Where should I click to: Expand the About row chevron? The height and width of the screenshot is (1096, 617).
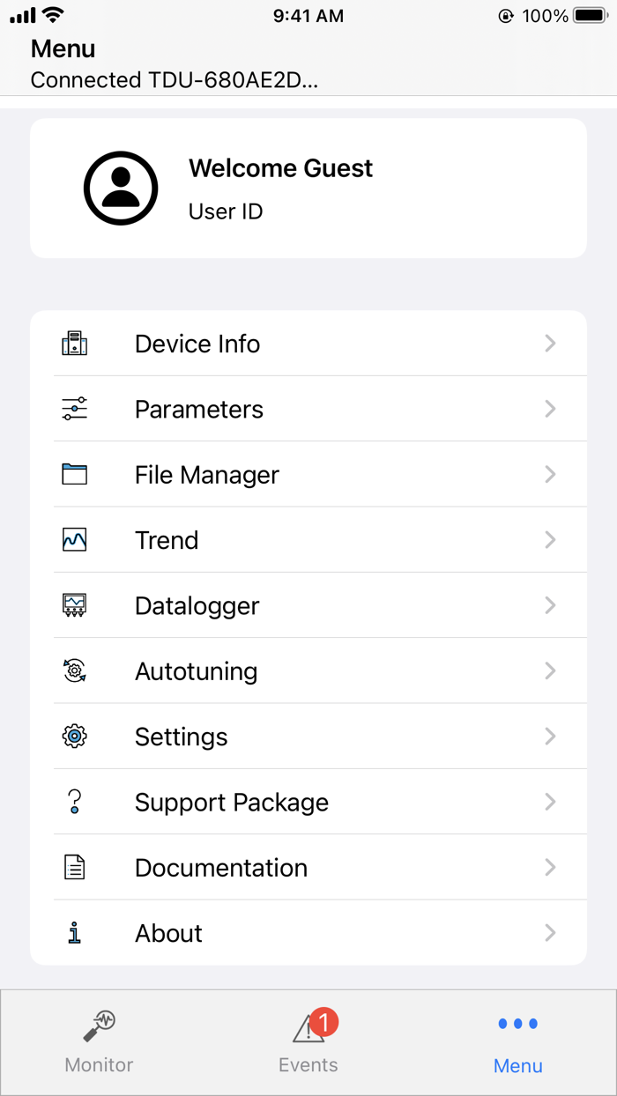550,932
